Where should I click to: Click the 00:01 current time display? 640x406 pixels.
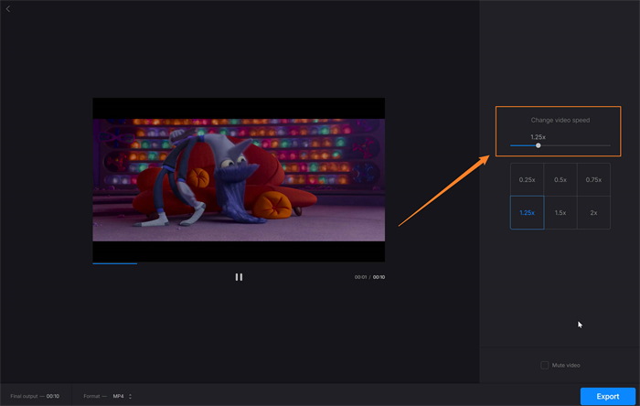click(360, 277)
